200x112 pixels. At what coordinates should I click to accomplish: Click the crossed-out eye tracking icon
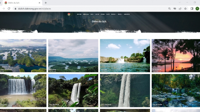[x=175, y=8]
